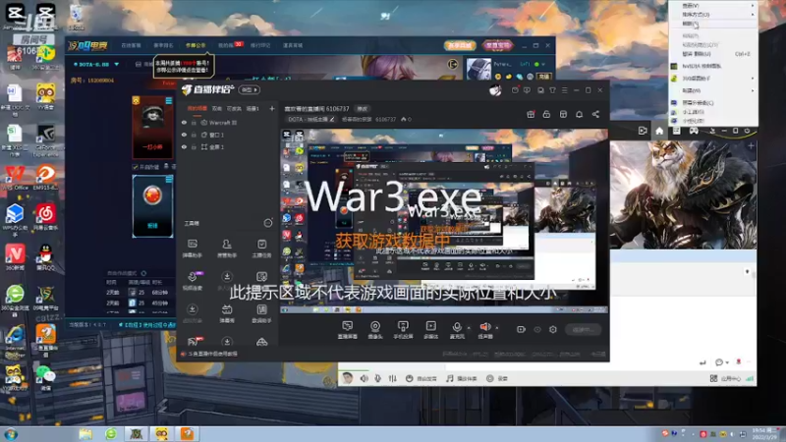This screenshot has height=442, width=786.
Task: Click the start streaming button
Action: pyautogui.click(x=583, y=330)
